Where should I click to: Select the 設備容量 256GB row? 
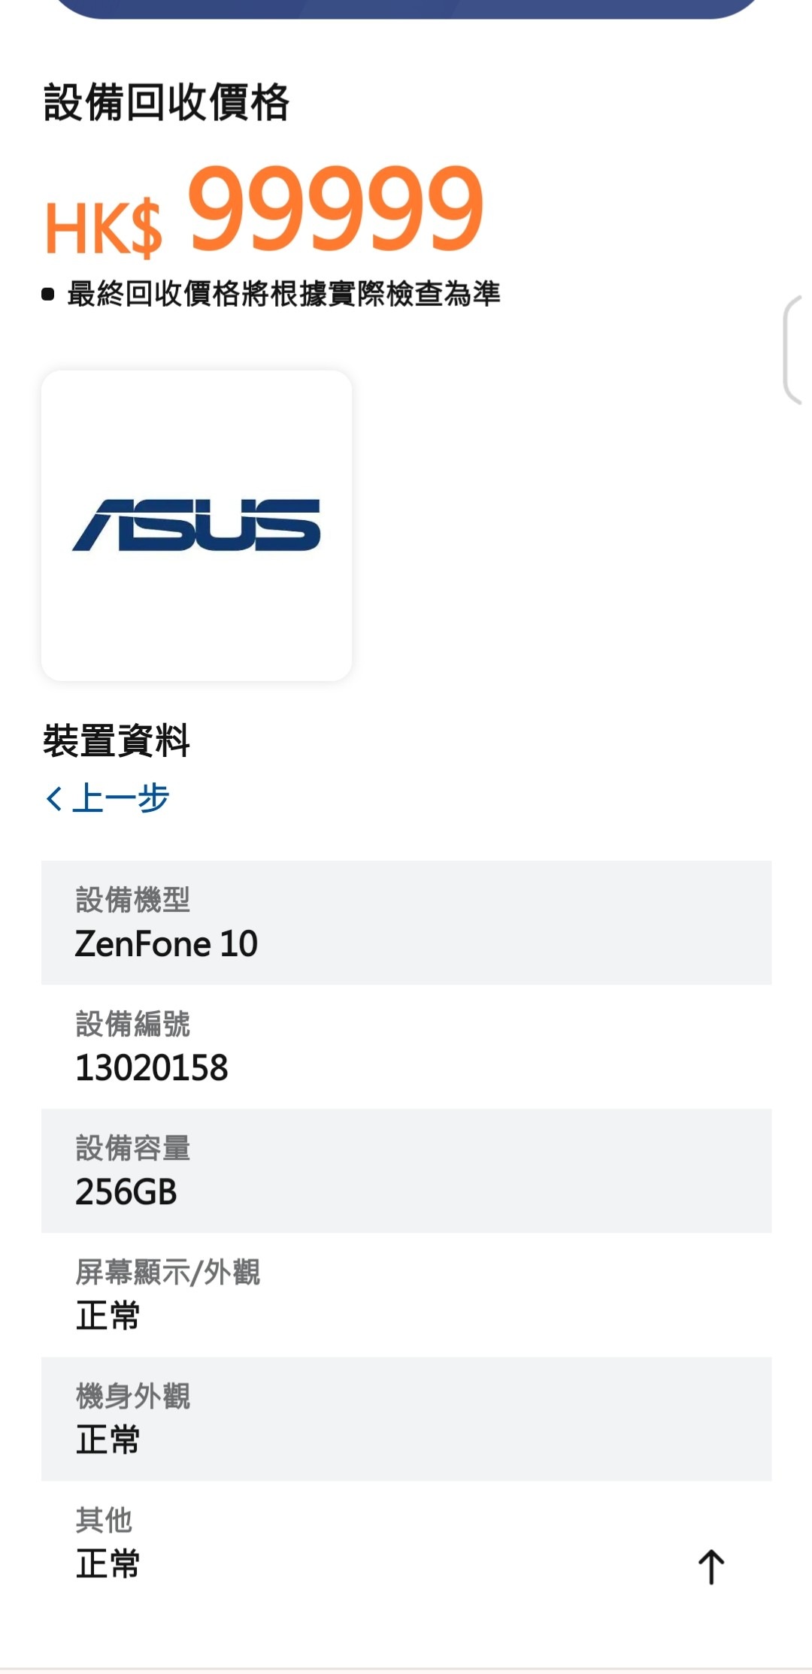pos(406,1170)
